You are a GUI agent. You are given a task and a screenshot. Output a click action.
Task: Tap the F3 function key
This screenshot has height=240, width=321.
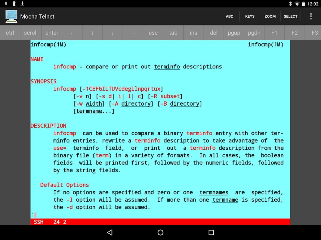click(313, 33)
